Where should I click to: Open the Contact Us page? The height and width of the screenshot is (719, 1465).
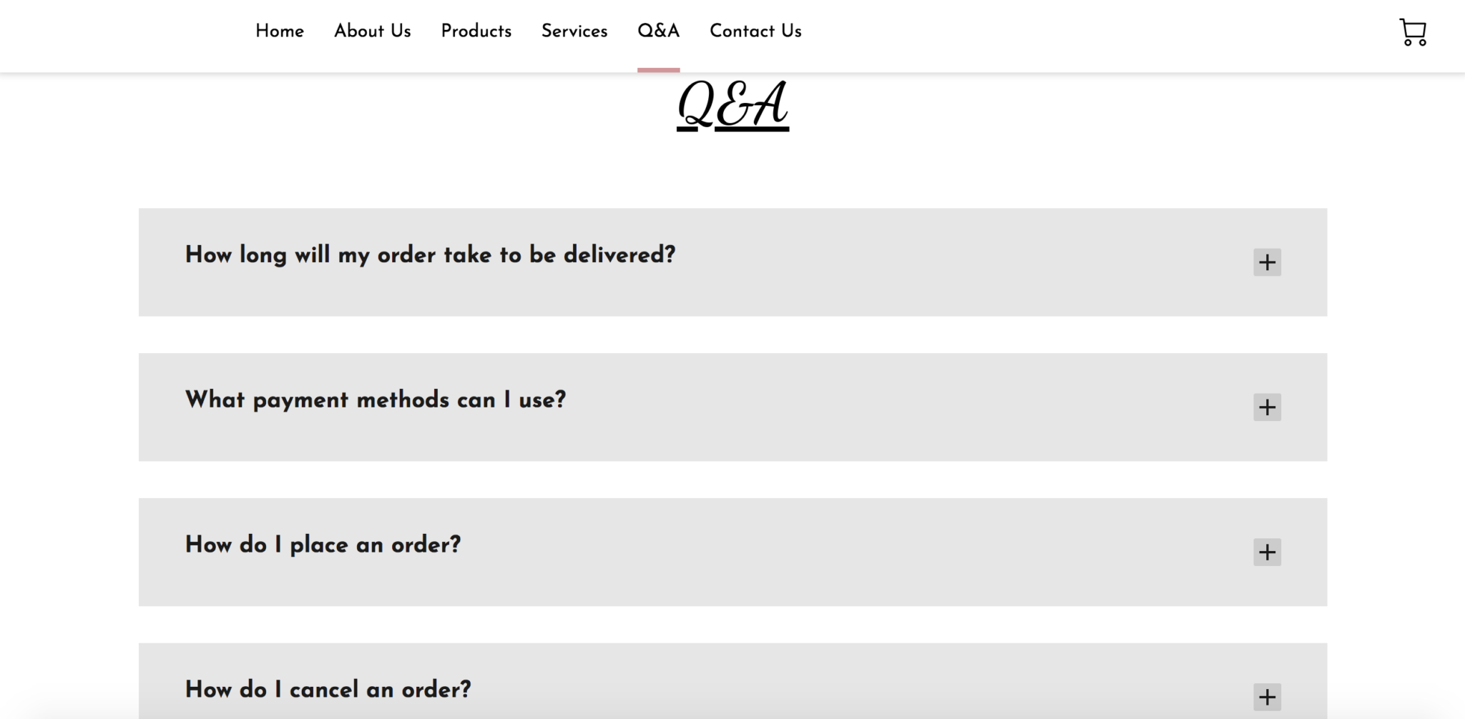tap(755, 31)
